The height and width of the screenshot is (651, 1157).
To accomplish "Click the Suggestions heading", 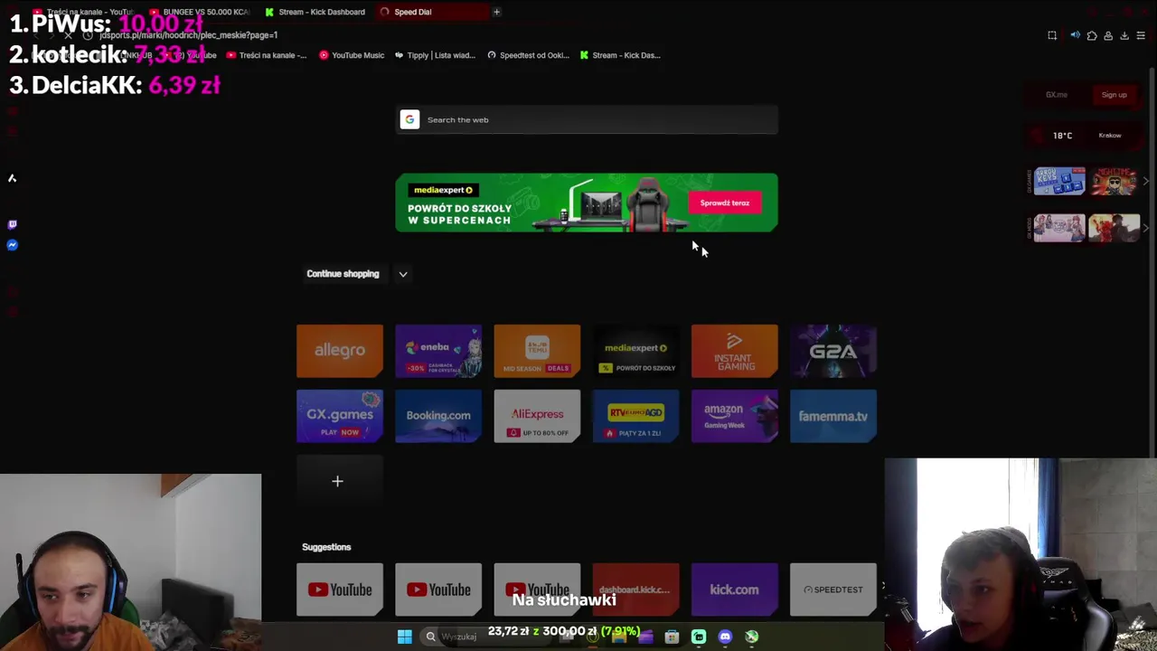I will (x=326, y=547).
